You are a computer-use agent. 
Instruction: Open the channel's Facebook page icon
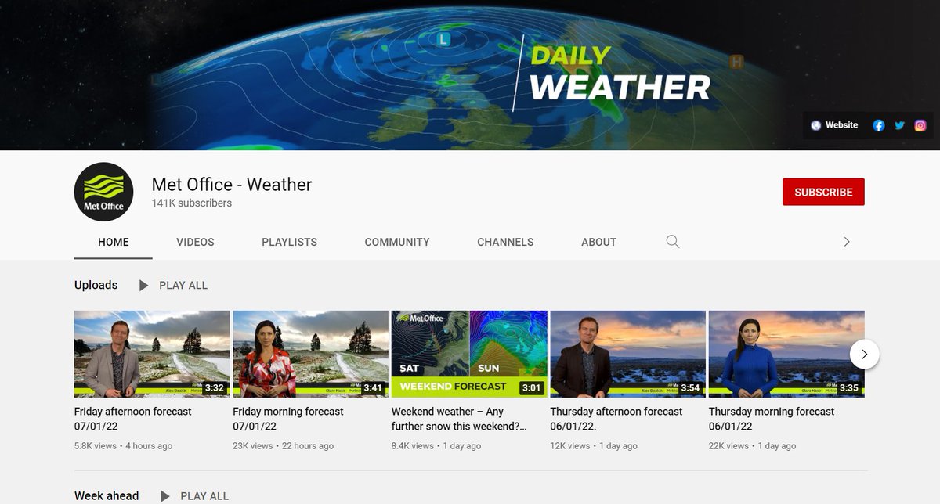(878, 124)
